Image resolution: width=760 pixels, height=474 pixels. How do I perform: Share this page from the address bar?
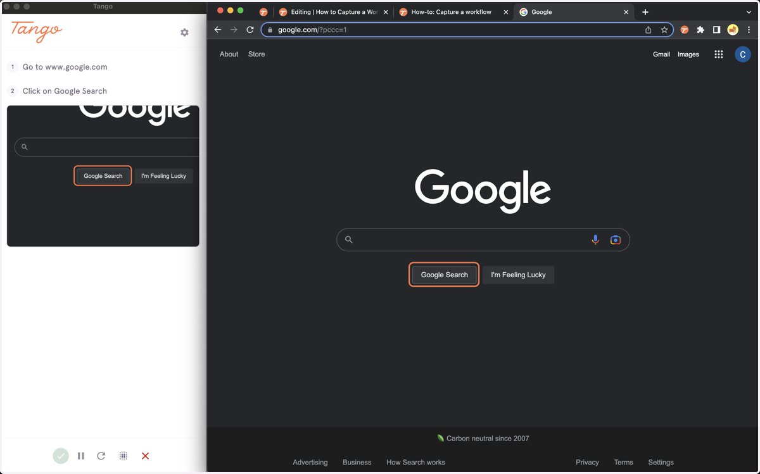click(x=648, y=30)
